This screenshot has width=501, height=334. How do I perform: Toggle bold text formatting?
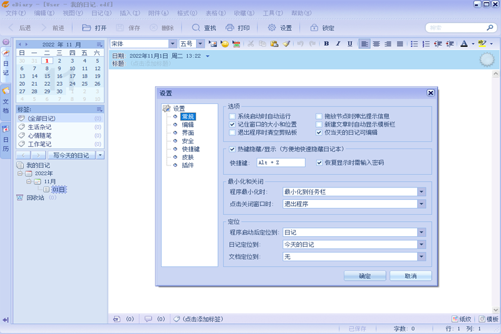[326, 44]
